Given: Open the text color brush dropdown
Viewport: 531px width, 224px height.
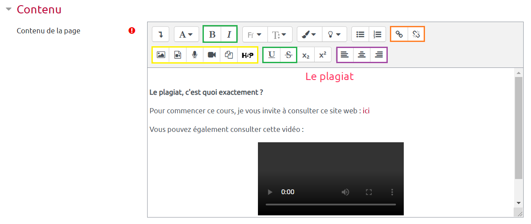Looking at the screenshot, I should (309, 35).
